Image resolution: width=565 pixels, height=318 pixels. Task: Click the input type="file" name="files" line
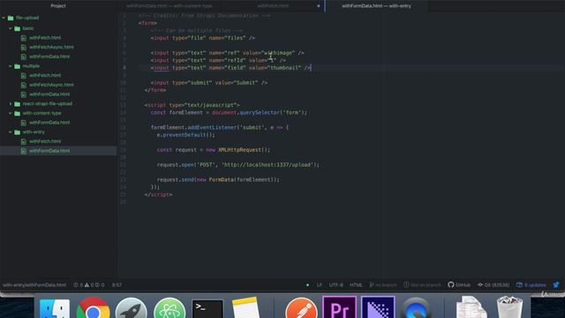pos(203,38)
